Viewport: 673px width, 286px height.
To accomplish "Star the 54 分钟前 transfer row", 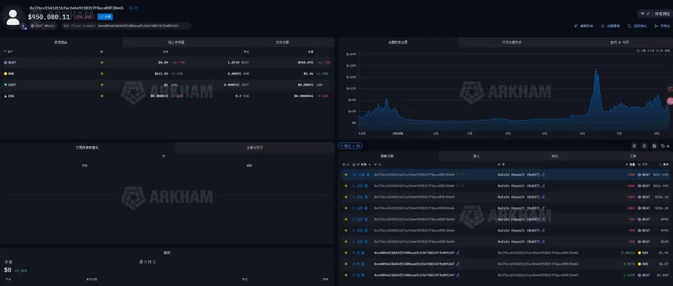I will (x=346, y=174).
